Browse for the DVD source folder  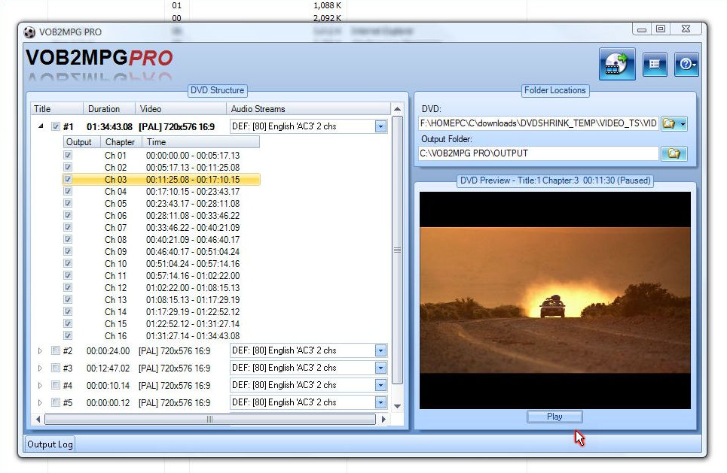click(x=668, y=123)
